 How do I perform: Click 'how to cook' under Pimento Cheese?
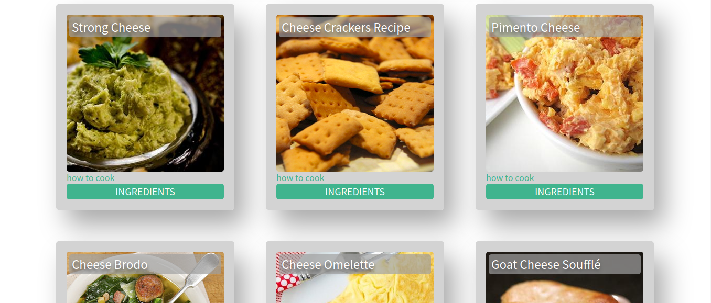pyautogui.click(x=510, y=178)
